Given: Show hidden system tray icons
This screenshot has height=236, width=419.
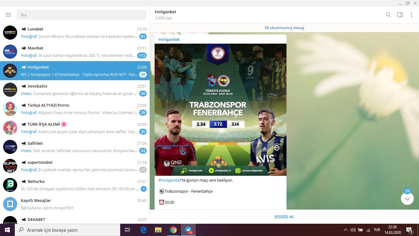Looking at the screenshot, I should click(x=345, y=230).
